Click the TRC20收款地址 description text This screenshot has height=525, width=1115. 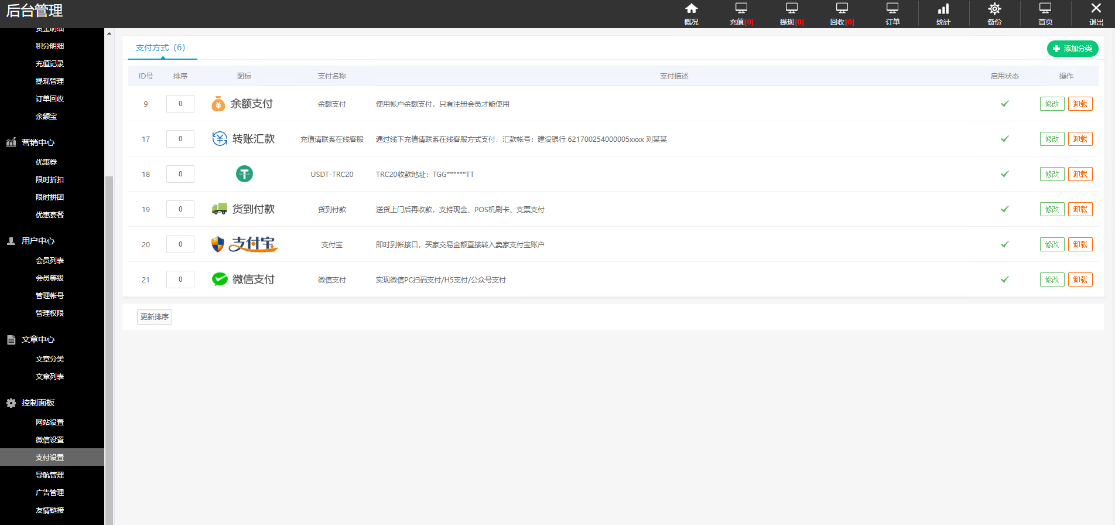pos(425,174)
